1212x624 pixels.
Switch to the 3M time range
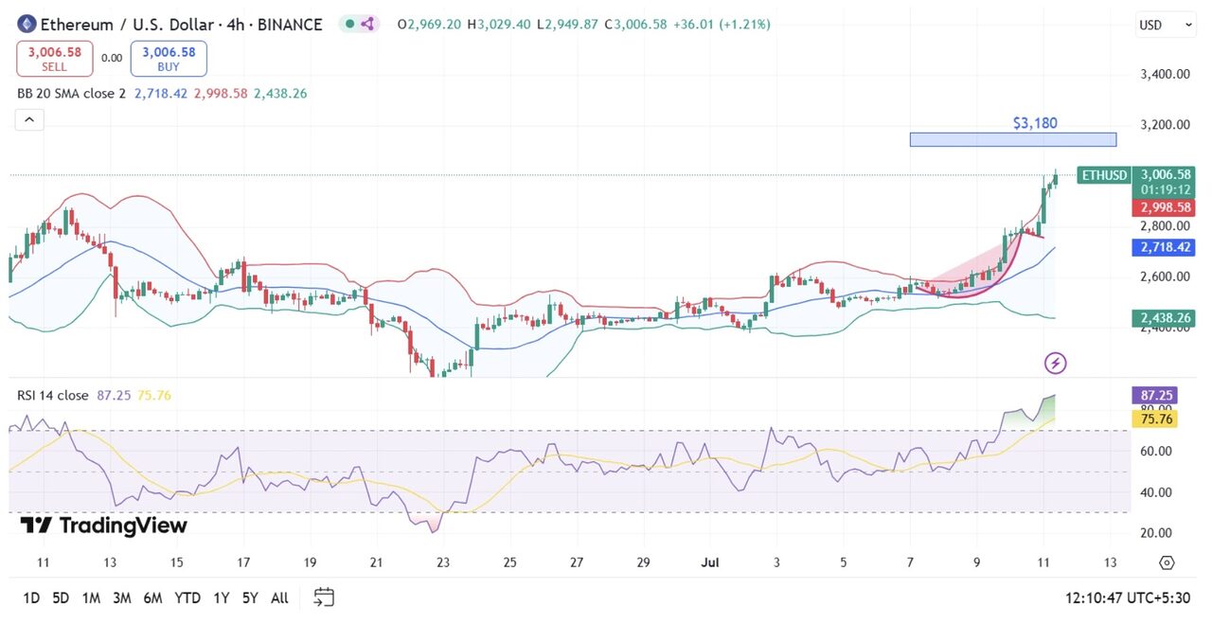point(121,597)
